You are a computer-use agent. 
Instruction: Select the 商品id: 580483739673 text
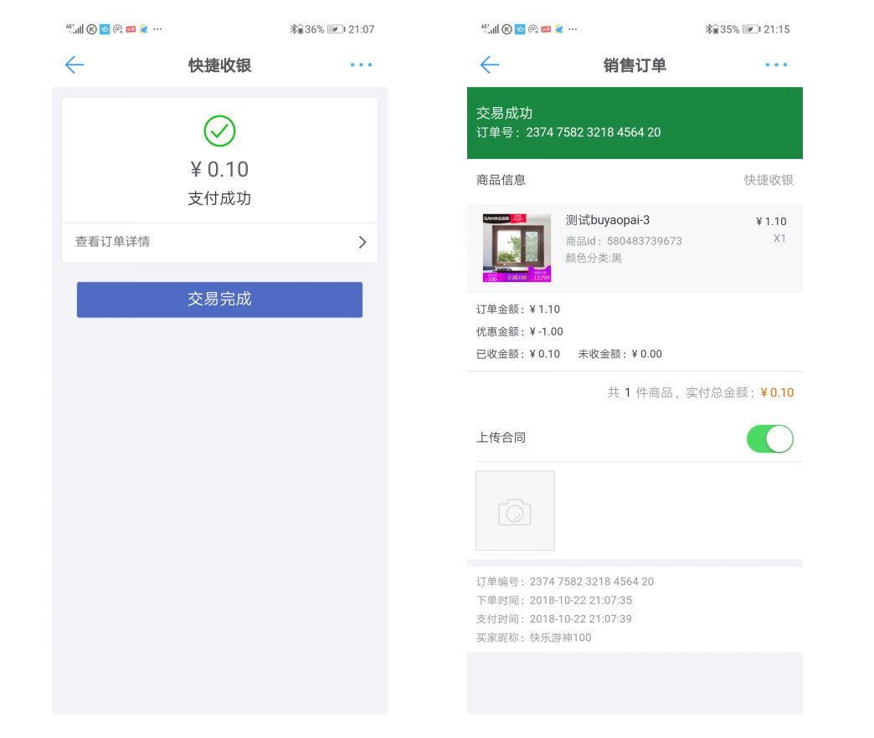(x=624, y=241)
